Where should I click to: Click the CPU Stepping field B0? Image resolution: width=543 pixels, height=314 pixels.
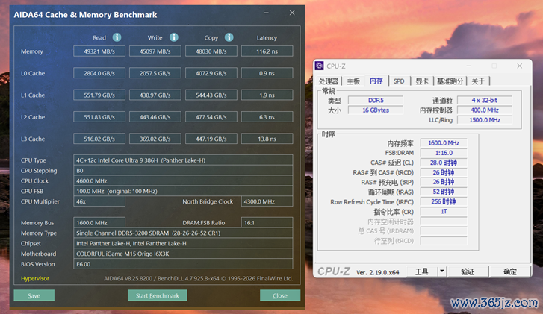183,171
